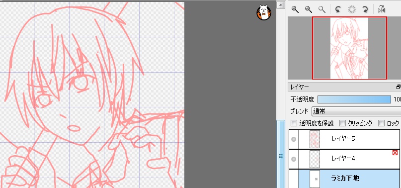Viewport: 401px width, 188px height.
Task: Adjust the 不透明度 opacity slider
Action: (x=354, y=99)
